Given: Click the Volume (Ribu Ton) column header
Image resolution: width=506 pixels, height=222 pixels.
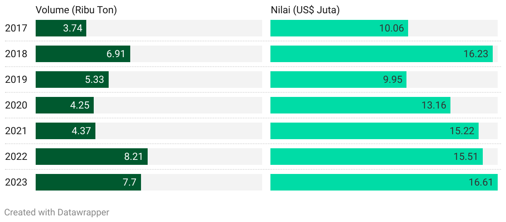Looking at the screenshot, I should pos(76,10).
